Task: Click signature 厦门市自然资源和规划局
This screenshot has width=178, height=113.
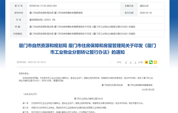Action: pos(112,85)
